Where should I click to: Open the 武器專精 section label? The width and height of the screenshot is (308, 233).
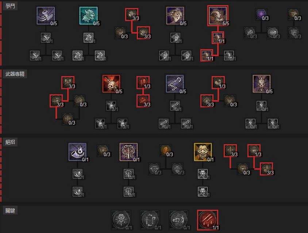click(15, 74)
